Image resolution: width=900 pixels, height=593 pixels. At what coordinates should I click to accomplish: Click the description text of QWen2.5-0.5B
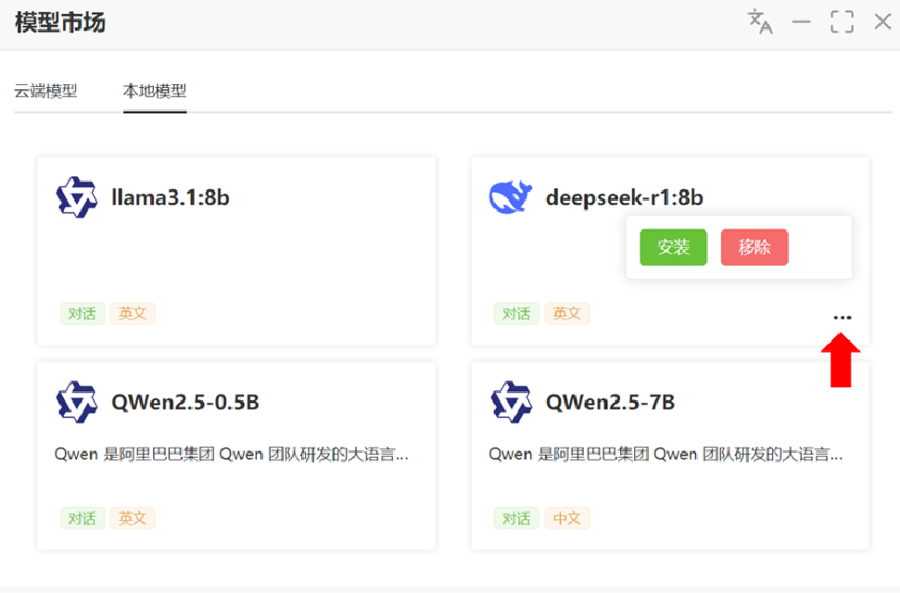pyautogui.click(x=232, y=454)
